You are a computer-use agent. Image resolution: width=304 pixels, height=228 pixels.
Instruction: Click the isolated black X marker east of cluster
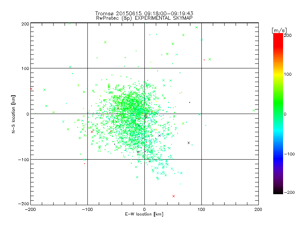pos(188,143)
